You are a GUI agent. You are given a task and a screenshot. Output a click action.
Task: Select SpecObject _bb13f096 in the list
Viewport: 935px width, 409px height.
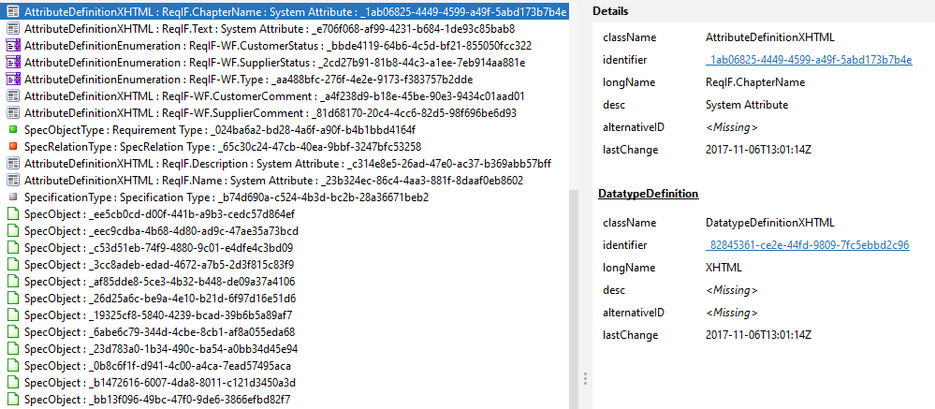coord(157,400)
